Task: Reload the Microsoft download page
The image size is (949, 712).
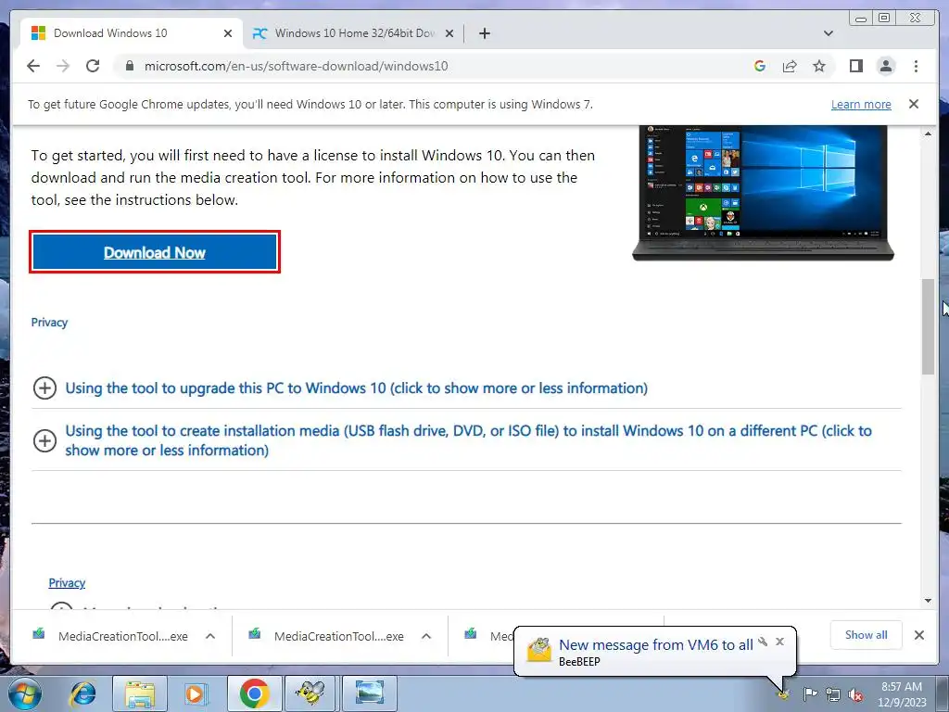Action: [x=93, y=66]
